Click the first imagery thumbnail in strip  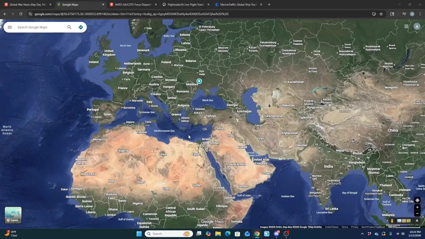pos(399,221)
